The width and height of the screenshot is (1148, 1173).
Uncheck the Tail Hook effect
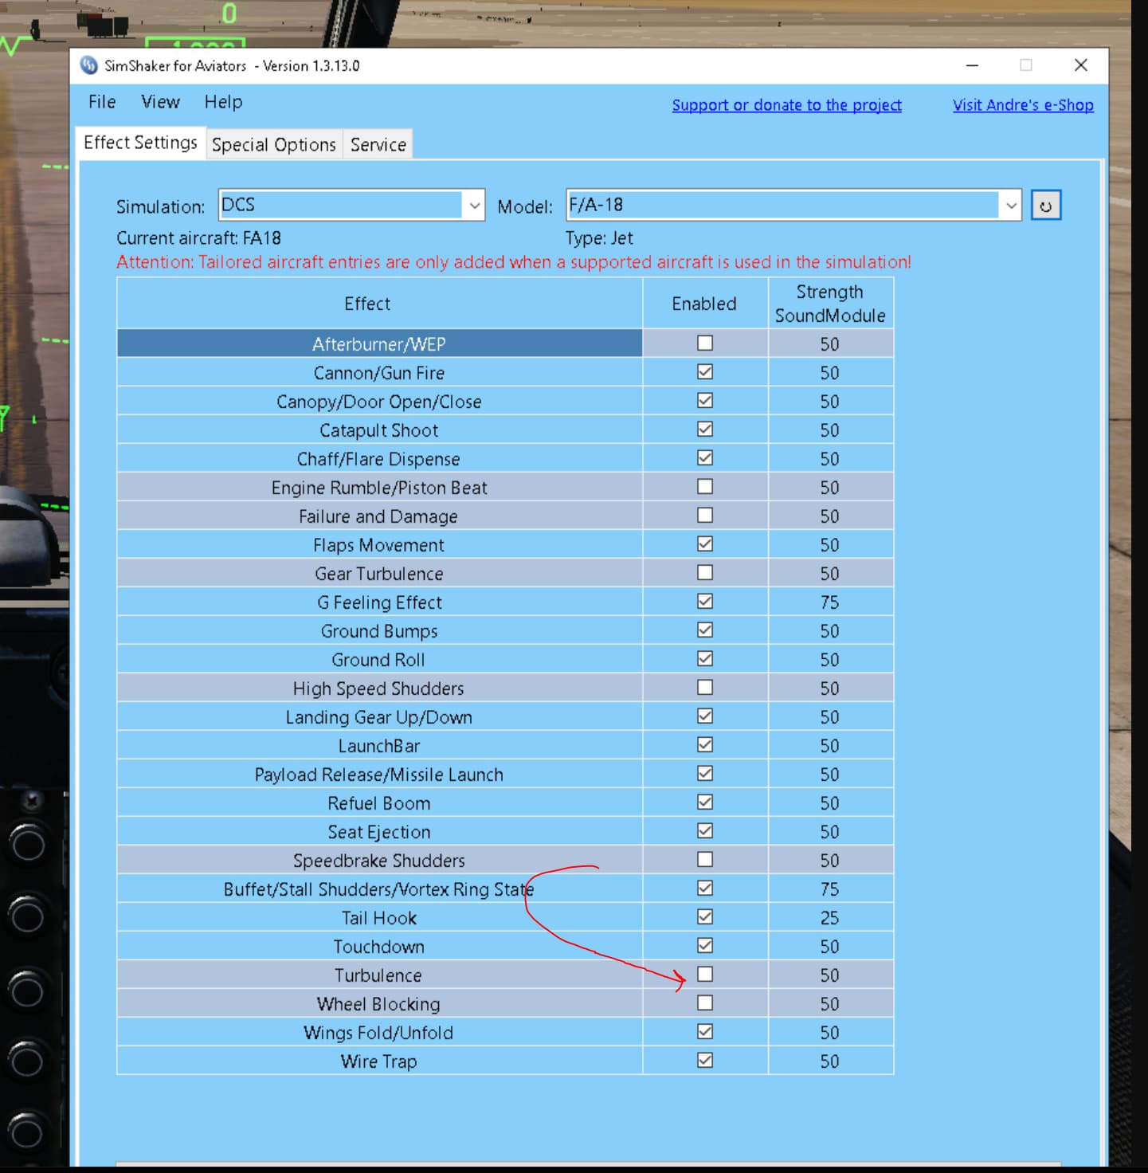[704, 916]
